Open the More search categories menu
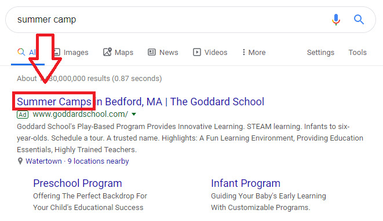The width and height of the screenshot is (383, 221). 254,52
